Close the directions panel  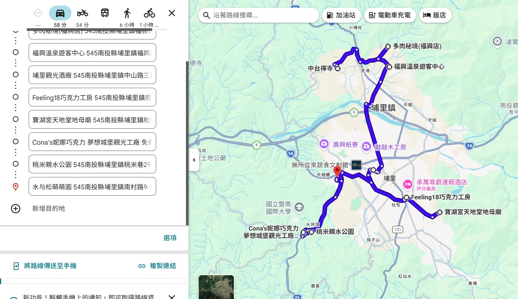pyautogui.click(x=171, y=13)
